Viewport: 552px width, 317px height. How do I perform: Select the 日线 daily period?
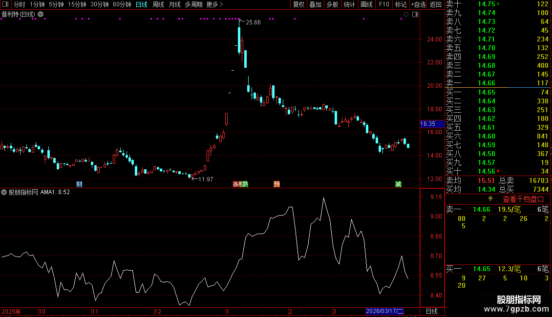click(x=142, y=4)
